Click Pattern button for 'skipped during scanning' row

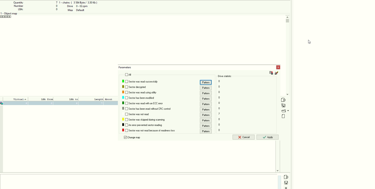coord(206,120)
